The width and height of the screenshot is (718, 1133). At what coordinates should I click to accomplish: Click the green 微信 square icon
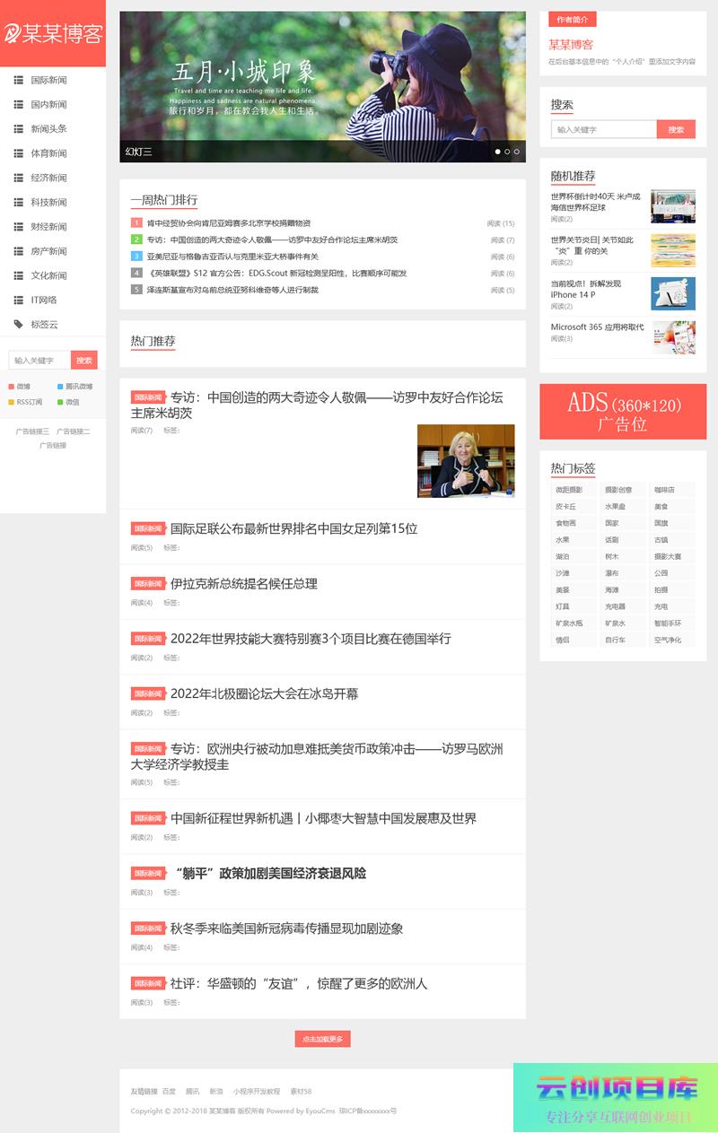pos(60,402)
